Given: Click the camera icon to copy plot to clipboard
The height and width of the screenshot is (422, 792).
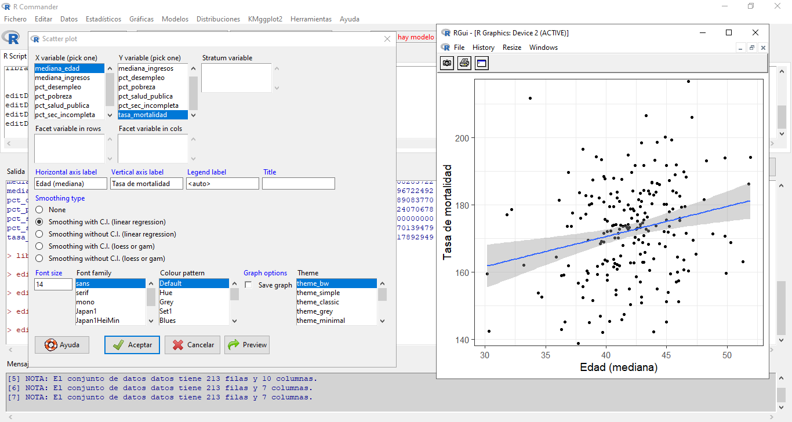Looking at the screenshot, I should coord(447,63).
